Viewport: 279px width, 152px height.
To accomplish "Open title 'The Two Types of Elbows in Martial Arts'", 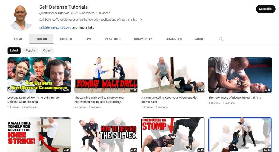I will point(235,98).
